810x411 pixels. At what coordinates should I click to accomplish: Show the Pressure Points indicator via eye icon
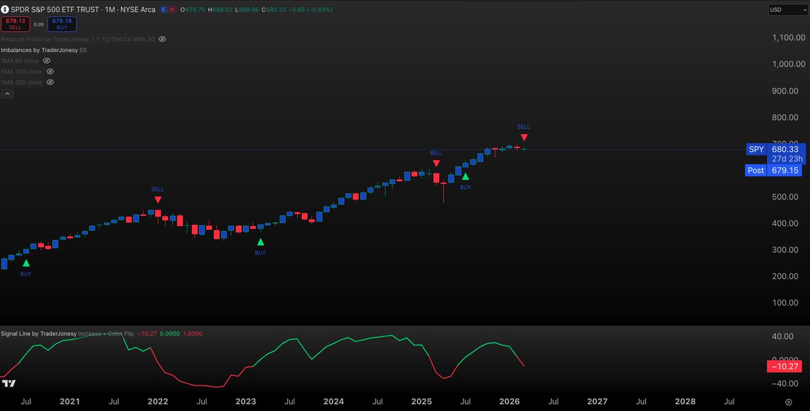click(x=162, y=39)
